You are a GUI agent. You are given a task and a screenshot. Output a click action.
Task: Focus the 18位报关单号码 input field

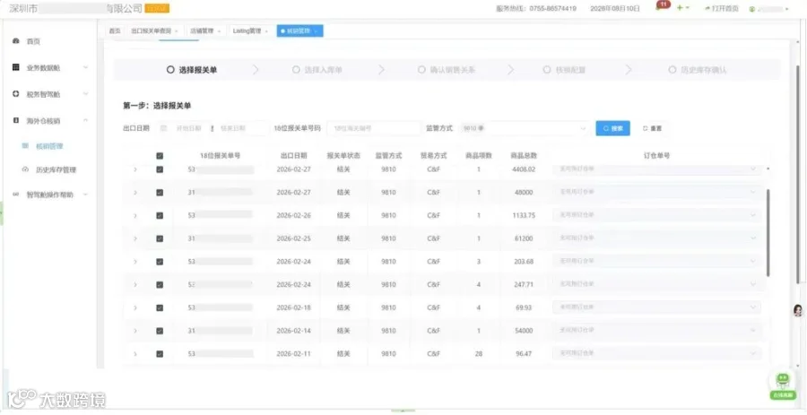(x=374, y=128)
